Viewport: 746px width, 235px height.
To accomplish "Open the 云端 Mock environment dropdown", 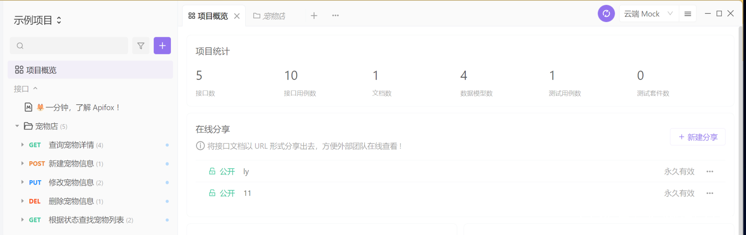I will coord(649,14).
